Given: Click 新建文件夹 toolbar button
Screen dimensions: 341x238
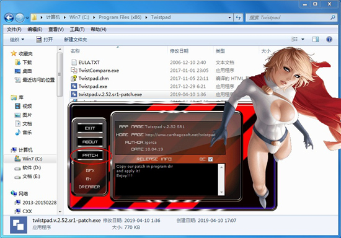Looking at the screenshot, I should tap(76, 40).
